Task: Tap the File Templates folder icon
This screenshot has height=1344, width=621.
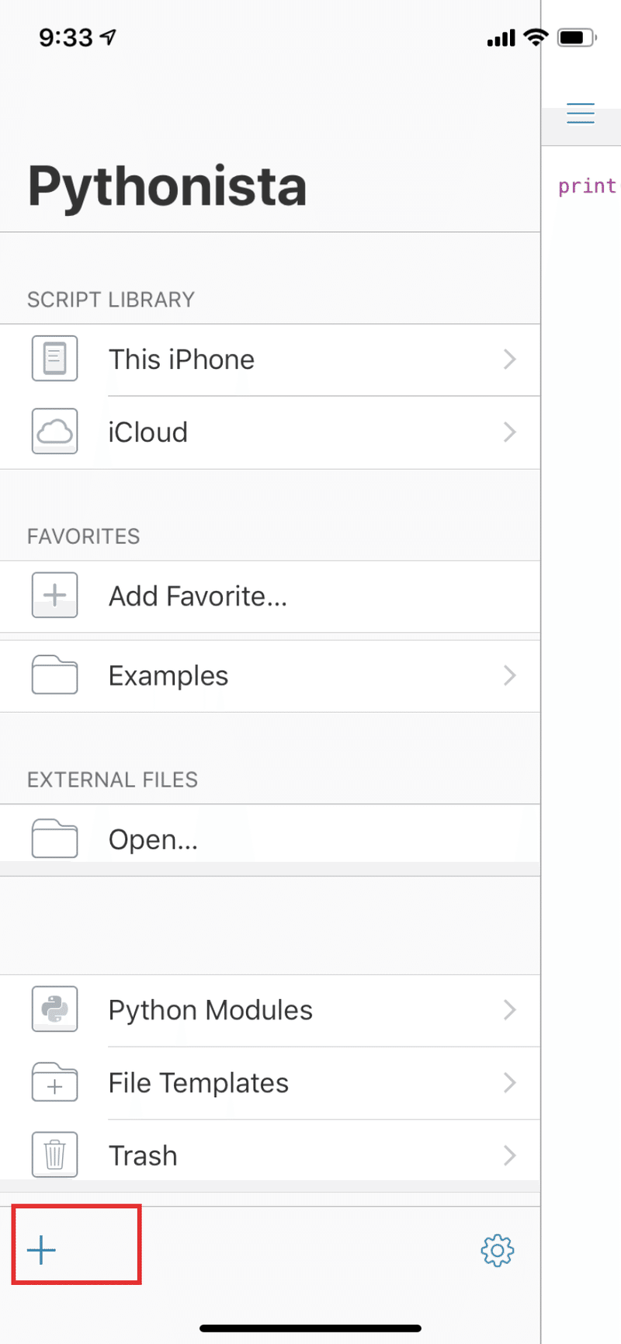Action: coord(54,1082)
